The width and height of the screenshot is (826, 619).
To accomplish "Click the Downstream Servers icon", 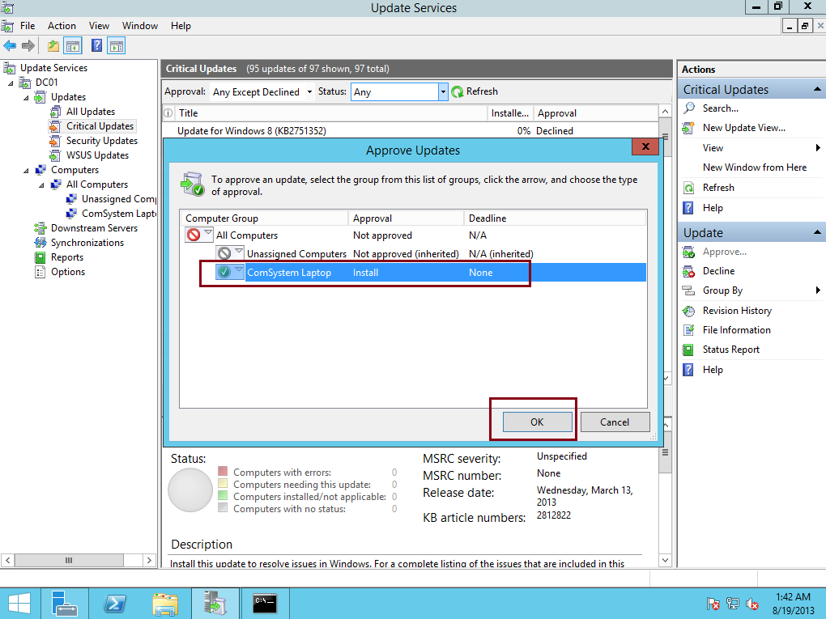I will click(40, 228).
